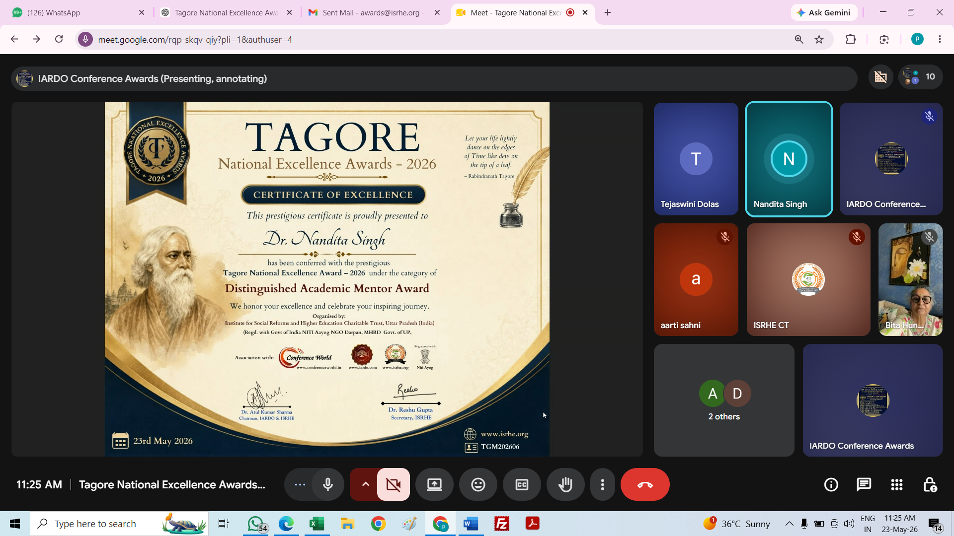Open host controls lock icon
The height and width of the screenshot is (536, 954).
930,484
